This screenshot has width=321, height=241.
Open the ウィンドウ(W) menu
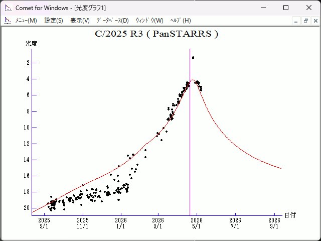(149, 21)
